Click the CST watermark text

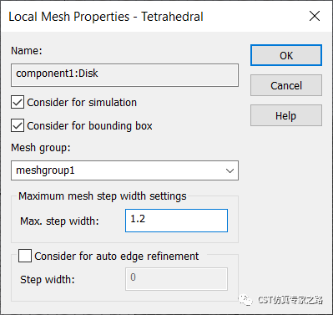point(290,300)
